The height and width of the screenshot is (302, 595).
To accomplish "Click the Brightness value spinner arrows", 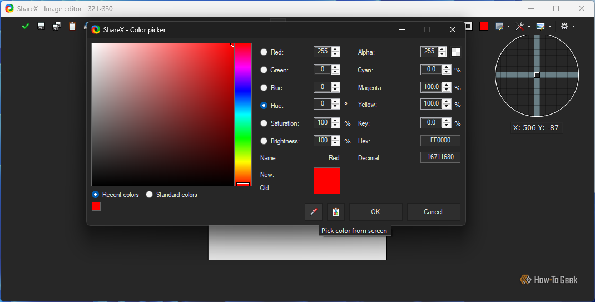I will (335, 141).
